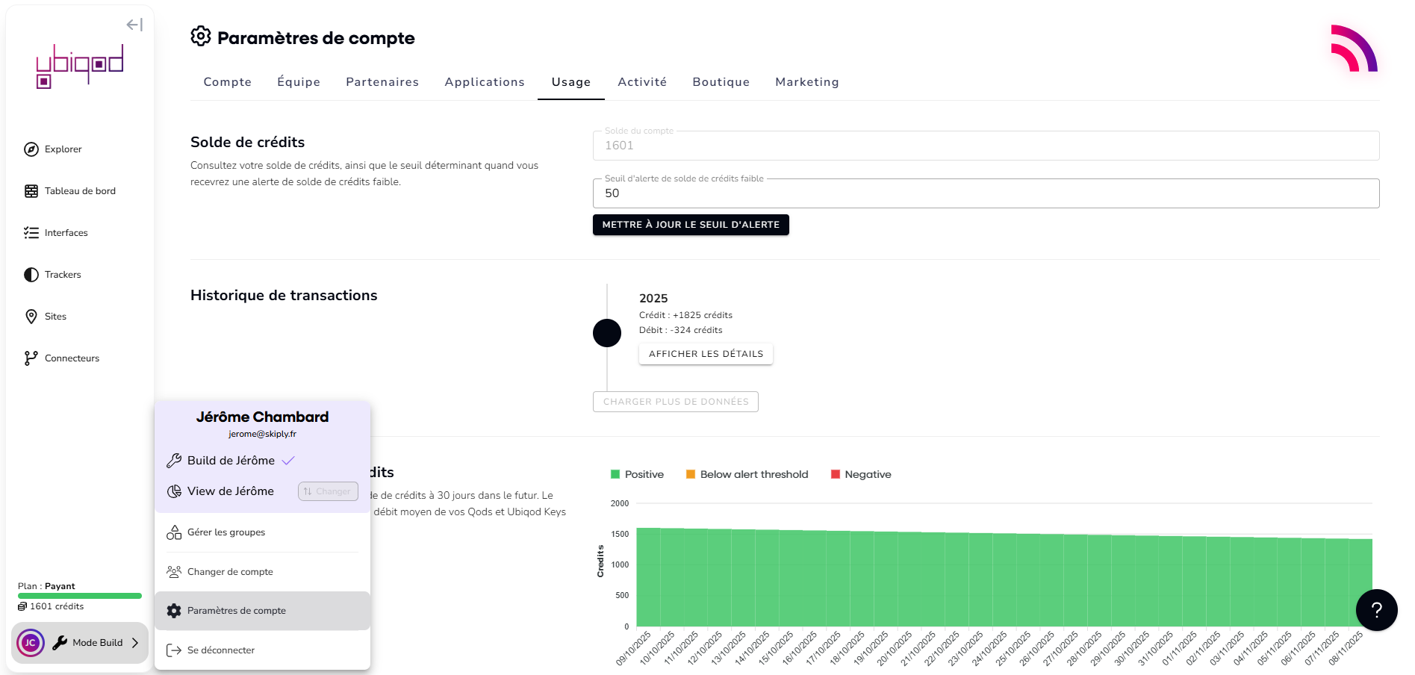Collapse the sidebar with the arrow icon

tap(134, 25)
